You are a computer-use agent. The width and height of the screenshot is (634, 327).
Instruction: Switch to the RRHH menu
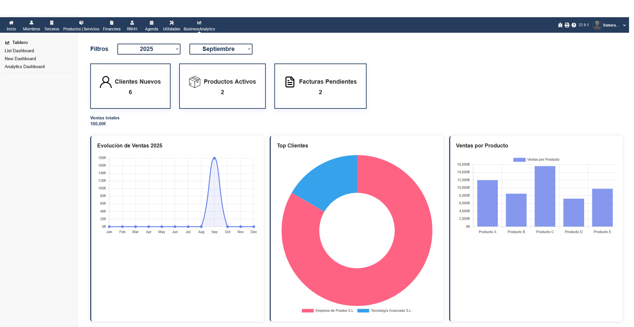pyautogui.click(x=132, y=22)
